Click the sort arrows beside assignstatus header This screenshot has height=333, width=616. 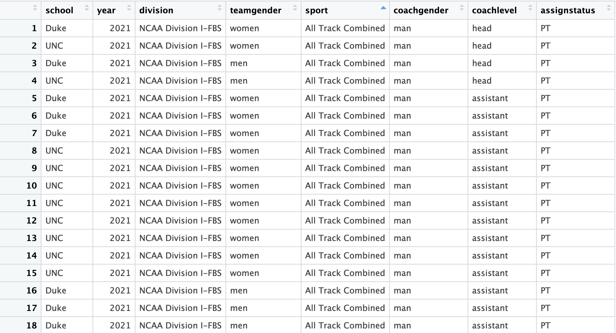coord(608,8)
